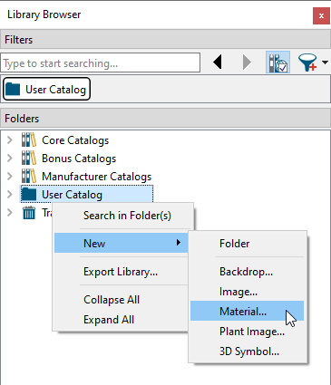Click the Trash bin icon
Viewport: 331px width, 385px height.
click(29, 213)
